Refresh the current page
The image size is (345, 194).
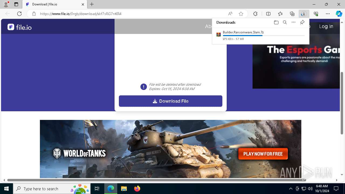coord(19,14)
